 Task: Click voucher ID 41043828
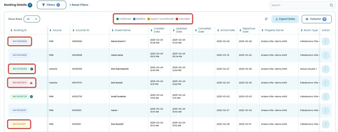[x=77, y=55]
